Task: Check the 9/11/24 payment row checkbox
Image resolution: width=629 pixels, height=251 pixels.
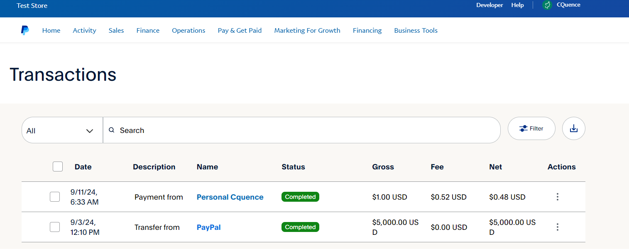Action: [x=55, y=197]
